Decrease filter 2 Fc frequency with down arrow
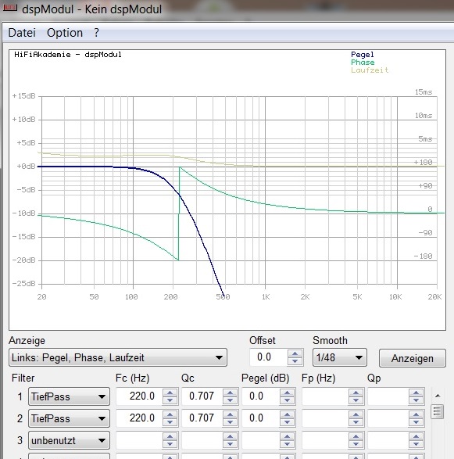 click(170, 422)
